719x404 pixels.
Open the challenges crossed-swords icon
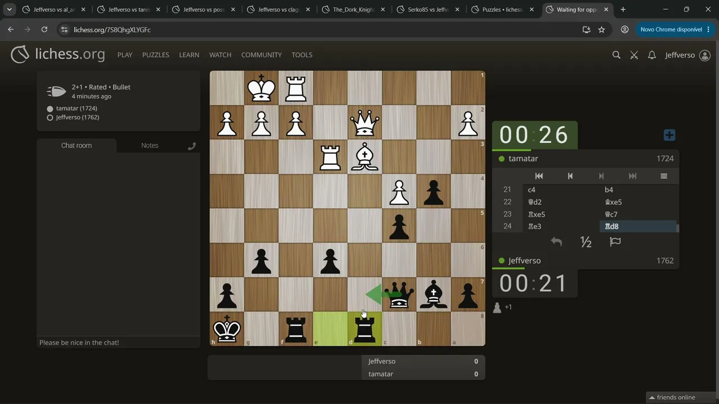coord(634,55)
